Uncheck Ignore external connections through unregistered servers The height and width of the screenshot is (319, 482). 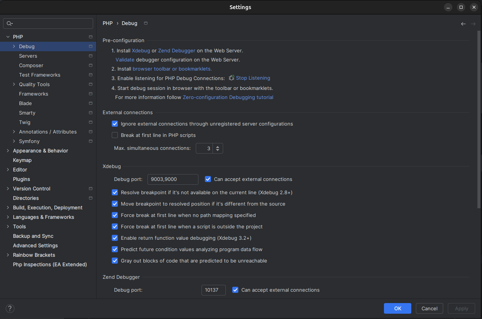coord(115,124)
